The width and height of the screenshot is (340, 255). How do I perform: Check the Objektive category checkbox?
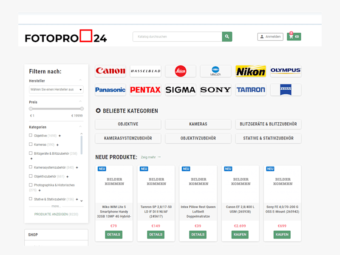point(31,135)
